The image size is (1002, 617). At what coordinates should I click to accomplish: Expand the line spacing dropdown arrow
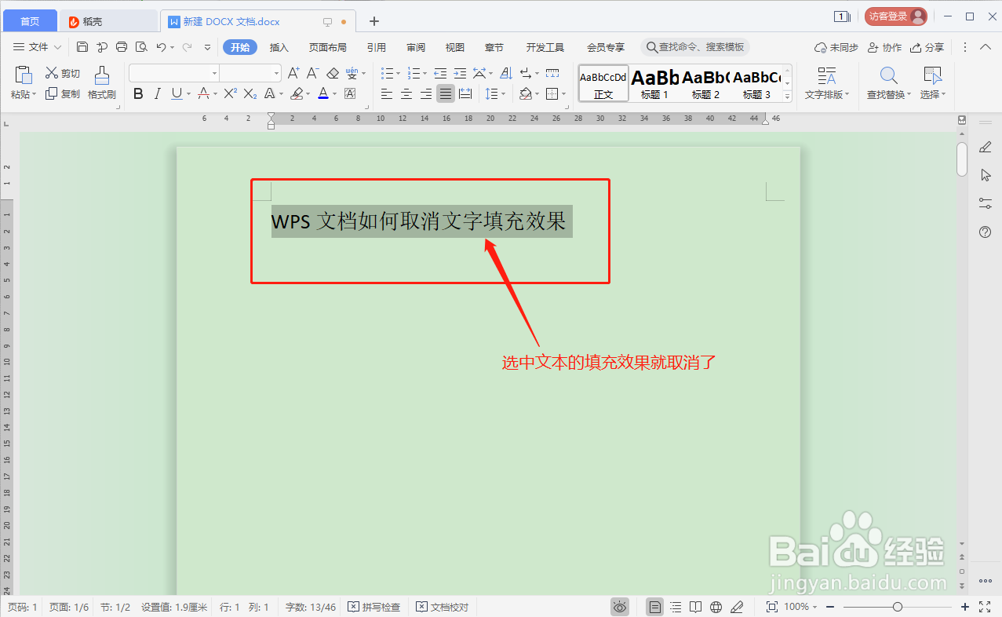505,94
